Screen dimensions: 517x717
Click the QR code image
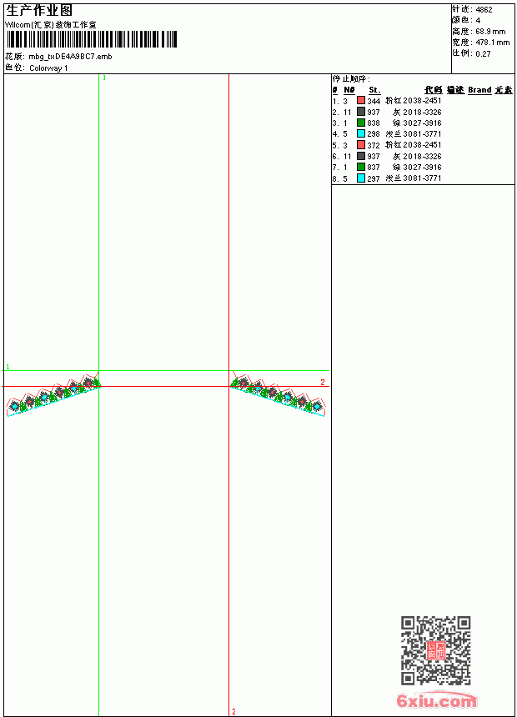(x=436, y=650)
